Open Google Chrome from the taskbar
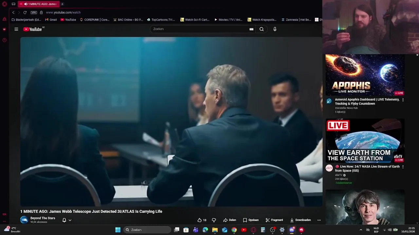 point(234,230)
